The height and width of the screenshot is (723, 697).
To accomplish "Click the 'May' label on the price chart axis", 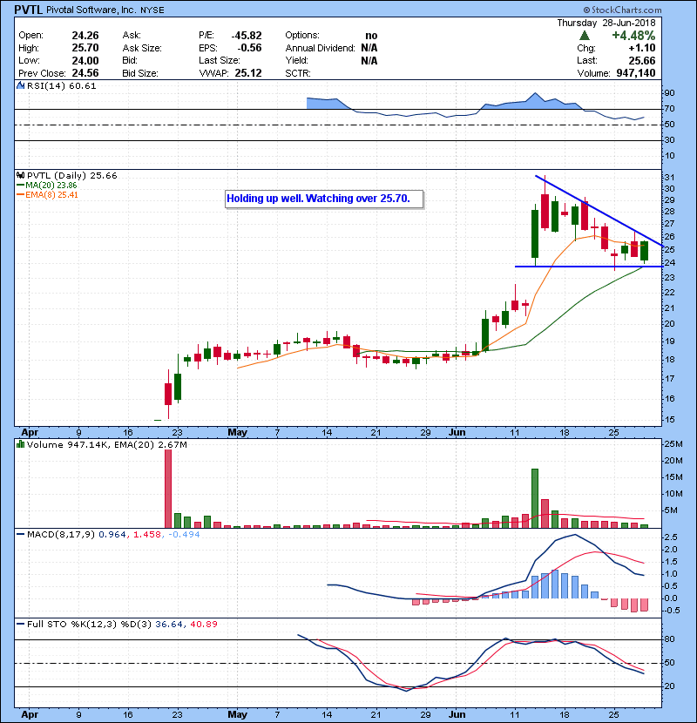I will 238,433.
